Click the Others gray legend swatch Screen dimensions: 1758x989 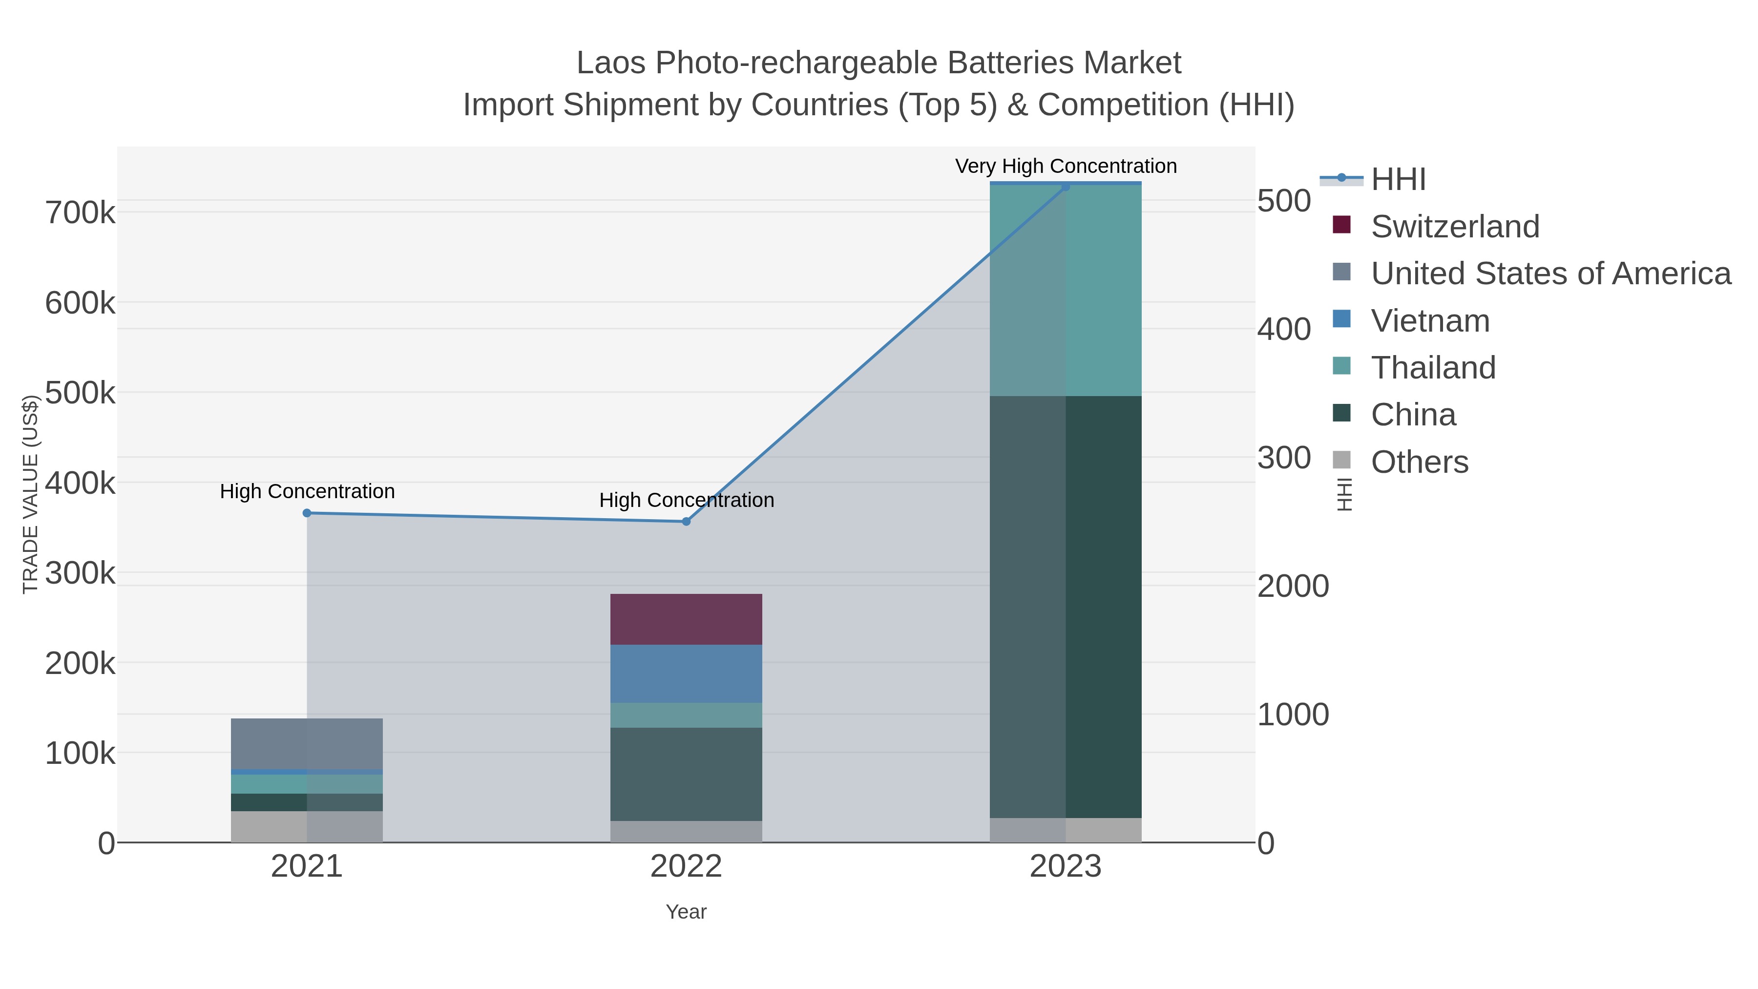point(1342,460)
